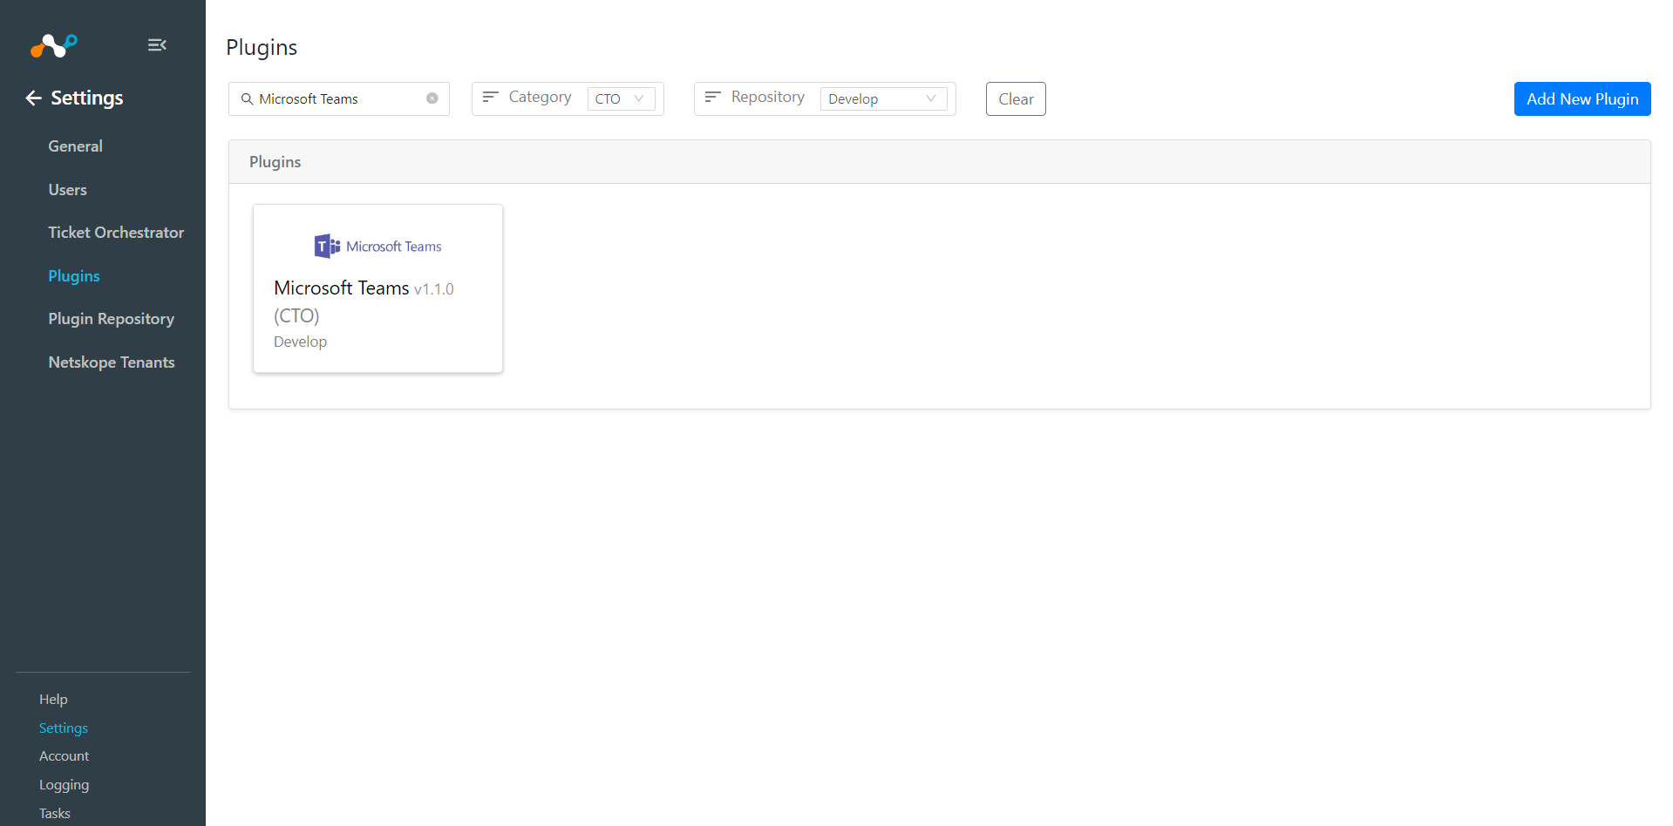
Task: Open Plugin Repository page
Action: click(x=112, y=319)
